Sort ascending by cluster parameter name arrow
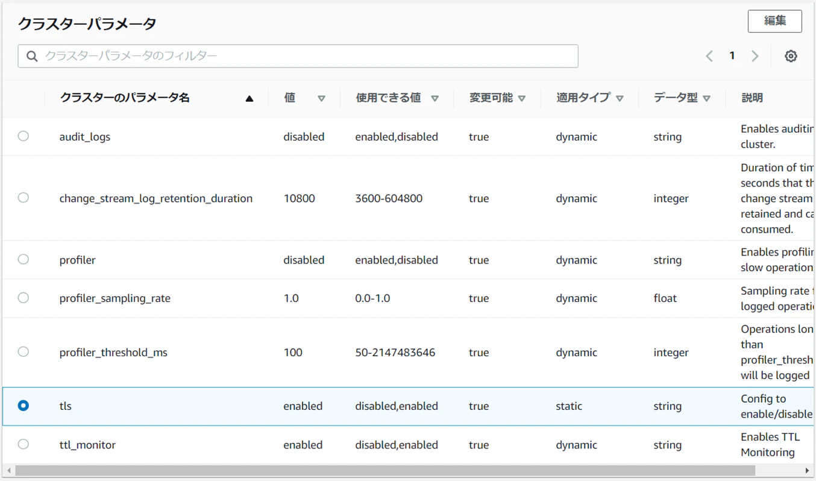This screenshot has width=816, height=481. pos(249,98)
